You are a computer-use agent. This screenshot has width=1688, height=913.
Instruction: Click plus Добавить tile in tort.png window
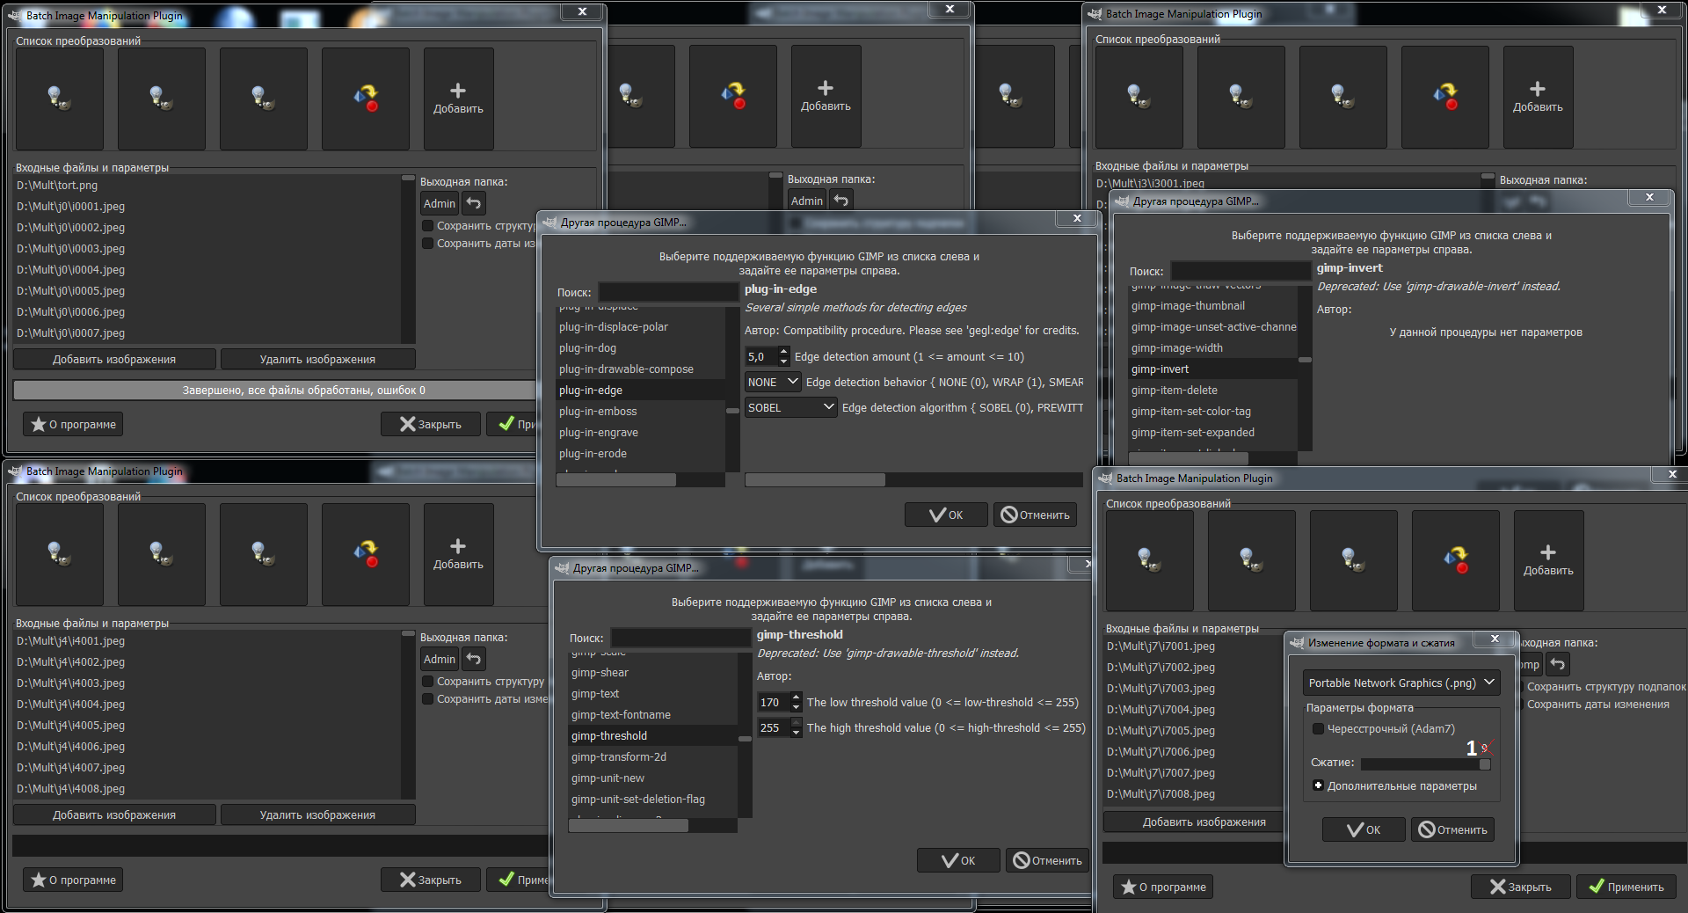click(x=458, y=99)
